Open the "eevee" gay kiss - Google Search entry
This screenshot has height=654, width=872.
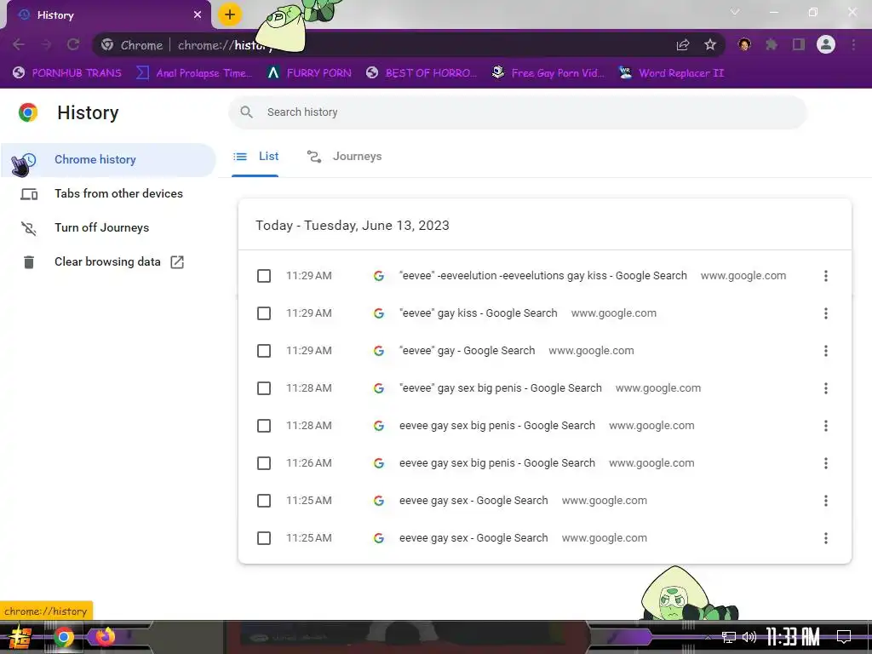(479, 313)
